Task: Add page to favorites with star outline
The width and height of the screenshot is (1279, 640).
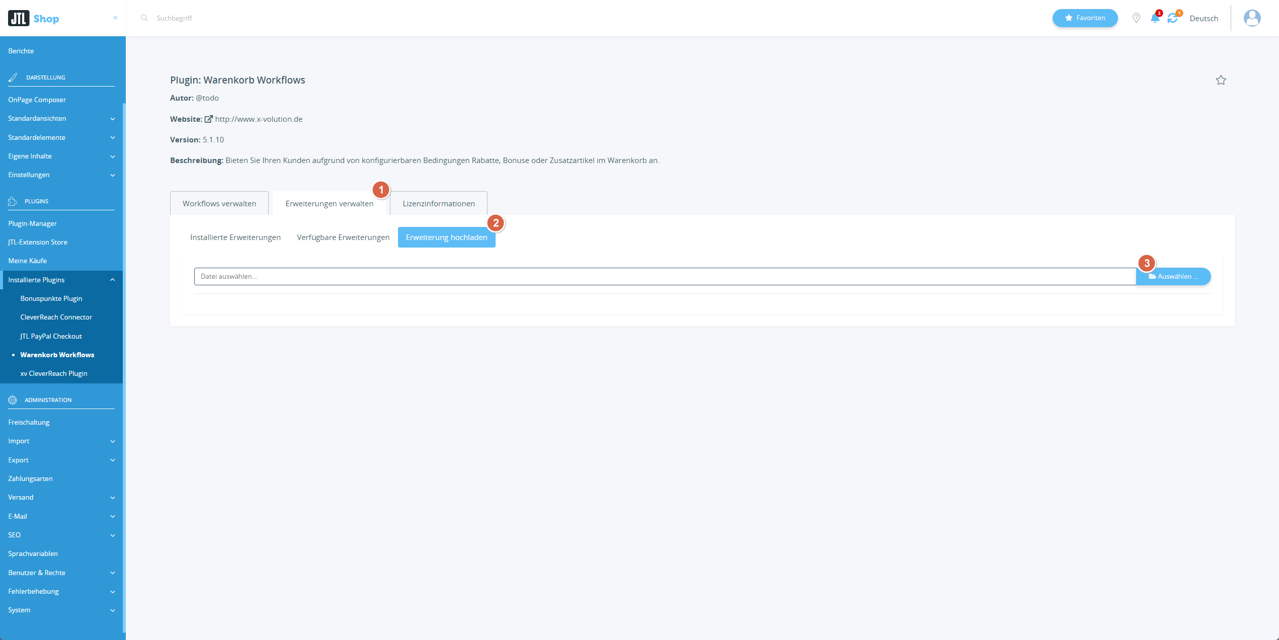Action: click(1221, 80)
